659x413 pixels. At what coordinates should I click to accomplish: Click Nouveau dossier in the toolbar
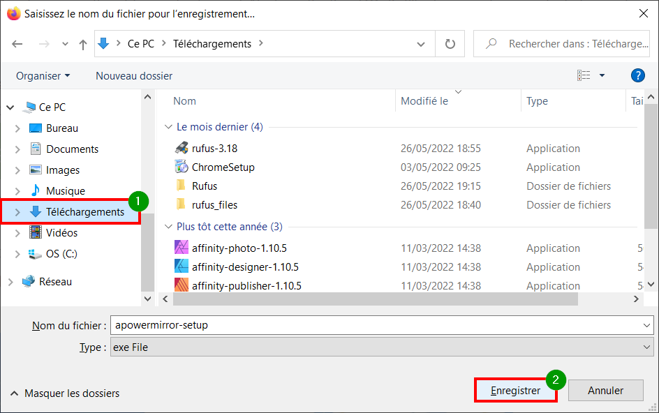coord(134,76)
